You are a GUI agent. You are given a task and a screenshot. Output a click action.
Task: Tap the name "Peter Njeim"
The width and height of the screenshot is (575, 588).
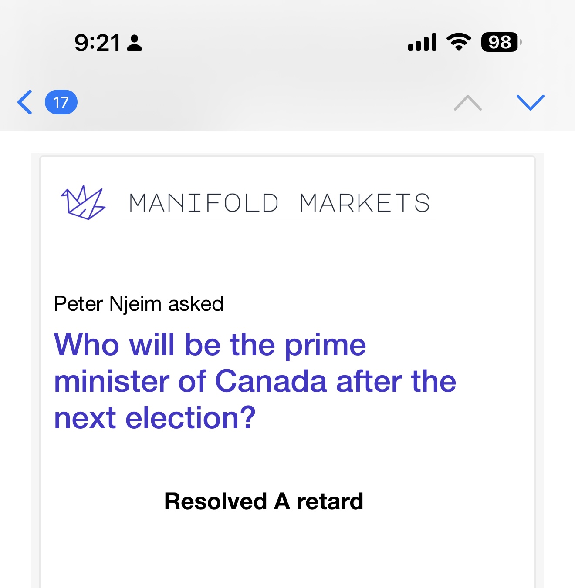108,304
